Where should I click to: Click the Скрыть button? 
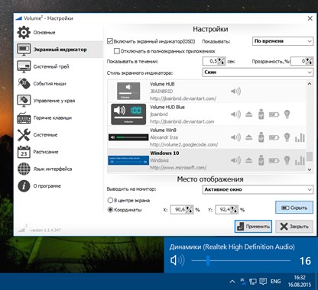click(294, 208)
